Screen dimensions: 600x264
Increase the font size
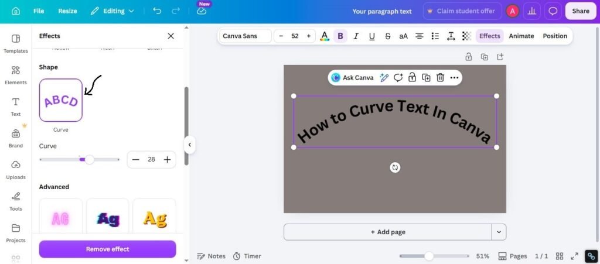coord(308,36)
